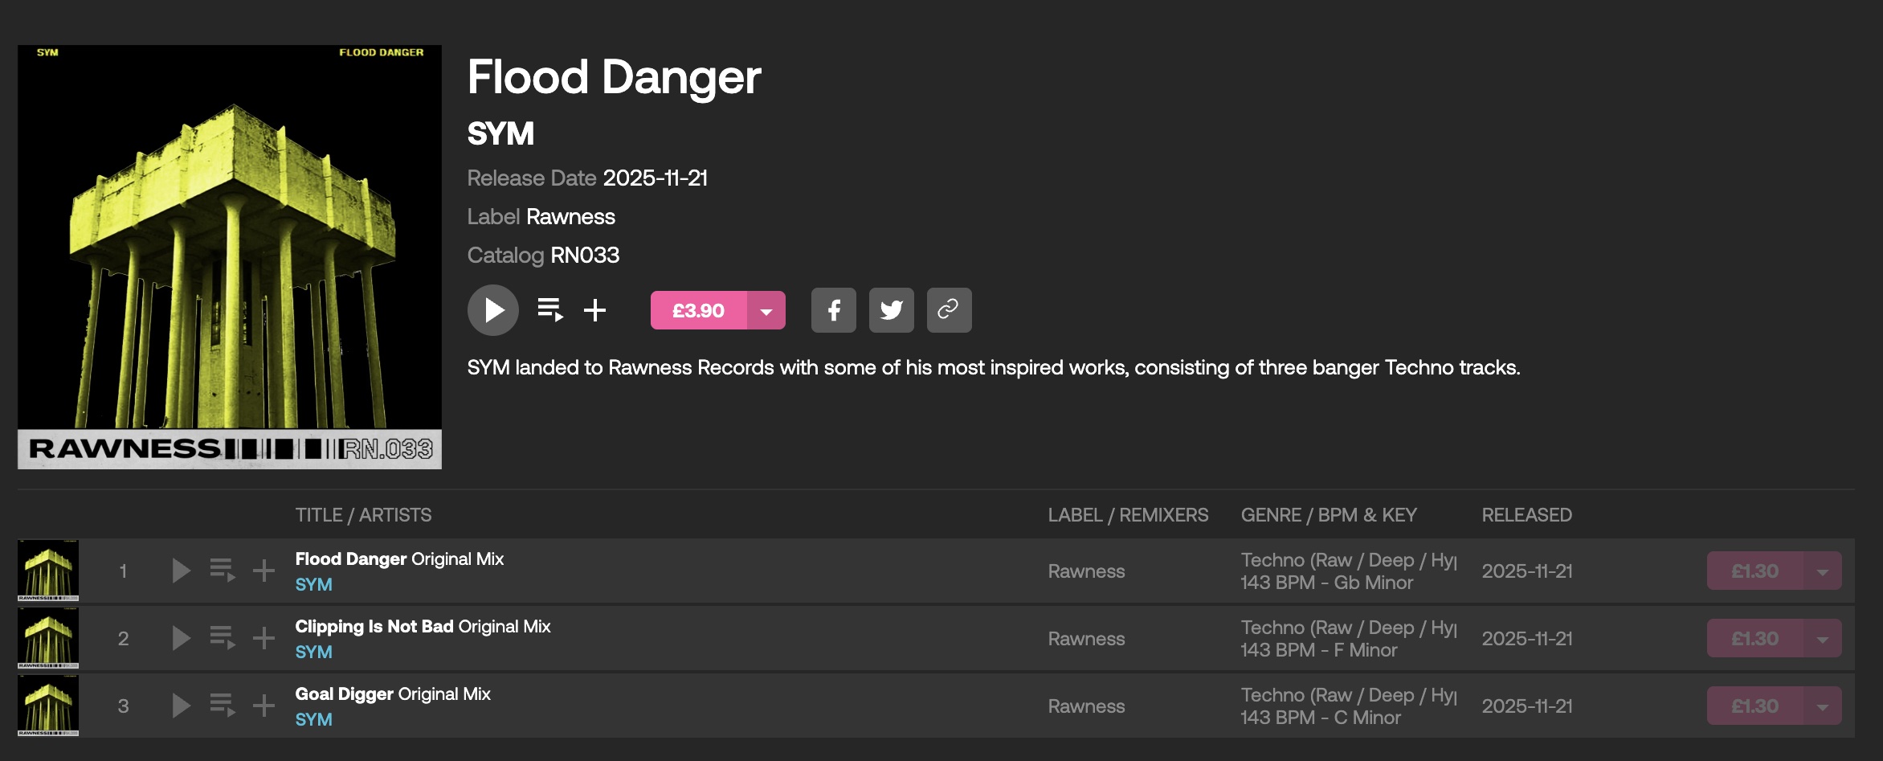Screen dimensions: 1883x761
Task: Add the Flood Danger release to a playlist
Action: click(x=594, y=310)
